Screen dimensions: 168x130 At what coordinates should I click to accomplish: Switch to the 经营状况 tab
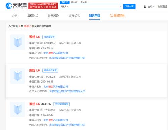pos(74,15)
